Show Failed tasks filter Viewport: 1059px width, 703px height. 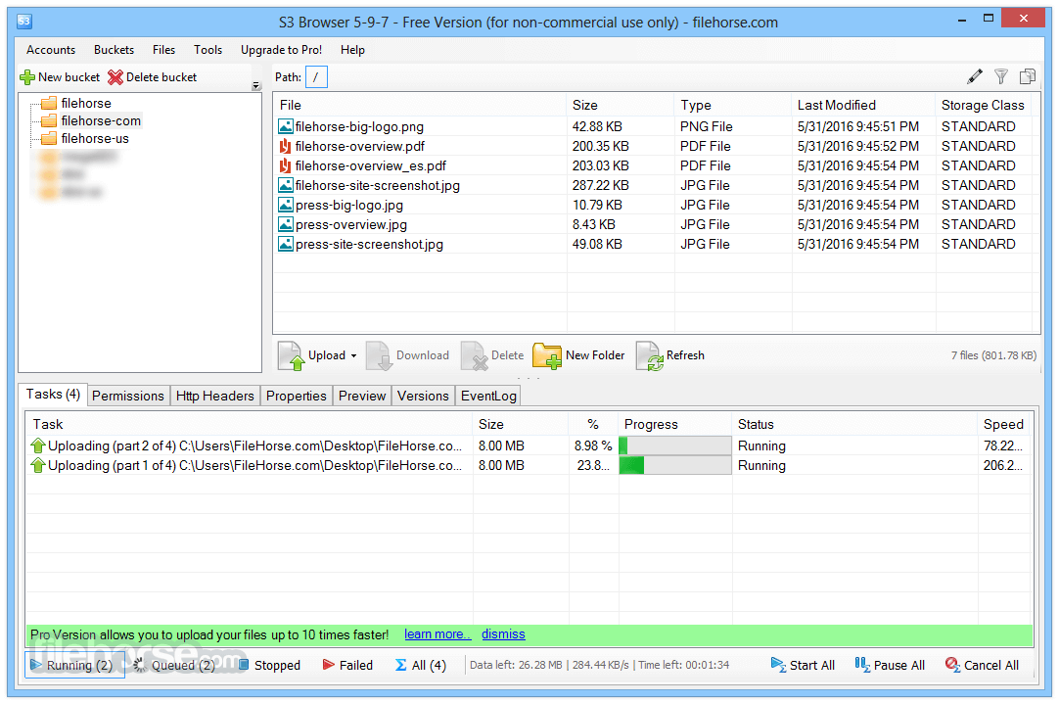pyautogui.click(x=347, y=665)
